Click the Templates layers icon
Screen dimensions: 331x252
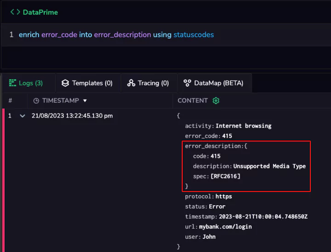click(x=65, y=83)
